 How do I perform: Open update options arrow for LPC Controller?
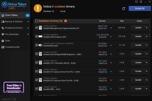pos(147,63)
